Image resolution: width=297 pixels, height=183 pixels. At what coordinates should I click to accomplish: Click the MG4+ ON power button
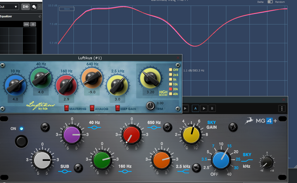tap(21, 142)
